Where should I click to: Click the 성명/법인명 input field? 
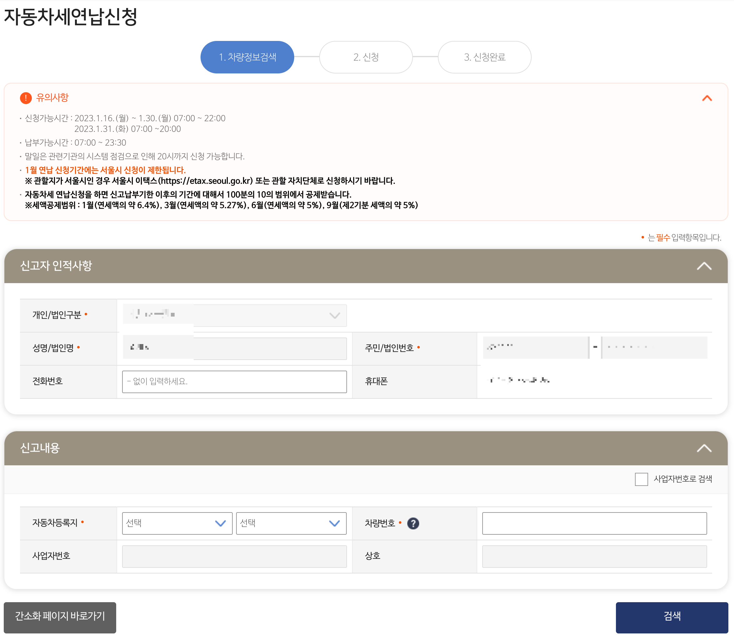[x=234, y=348]
